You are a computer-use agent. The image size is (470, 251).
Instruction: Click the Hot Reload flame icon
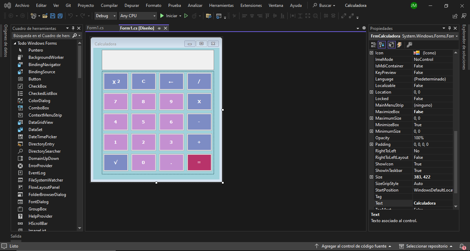[x=194, y=16]
